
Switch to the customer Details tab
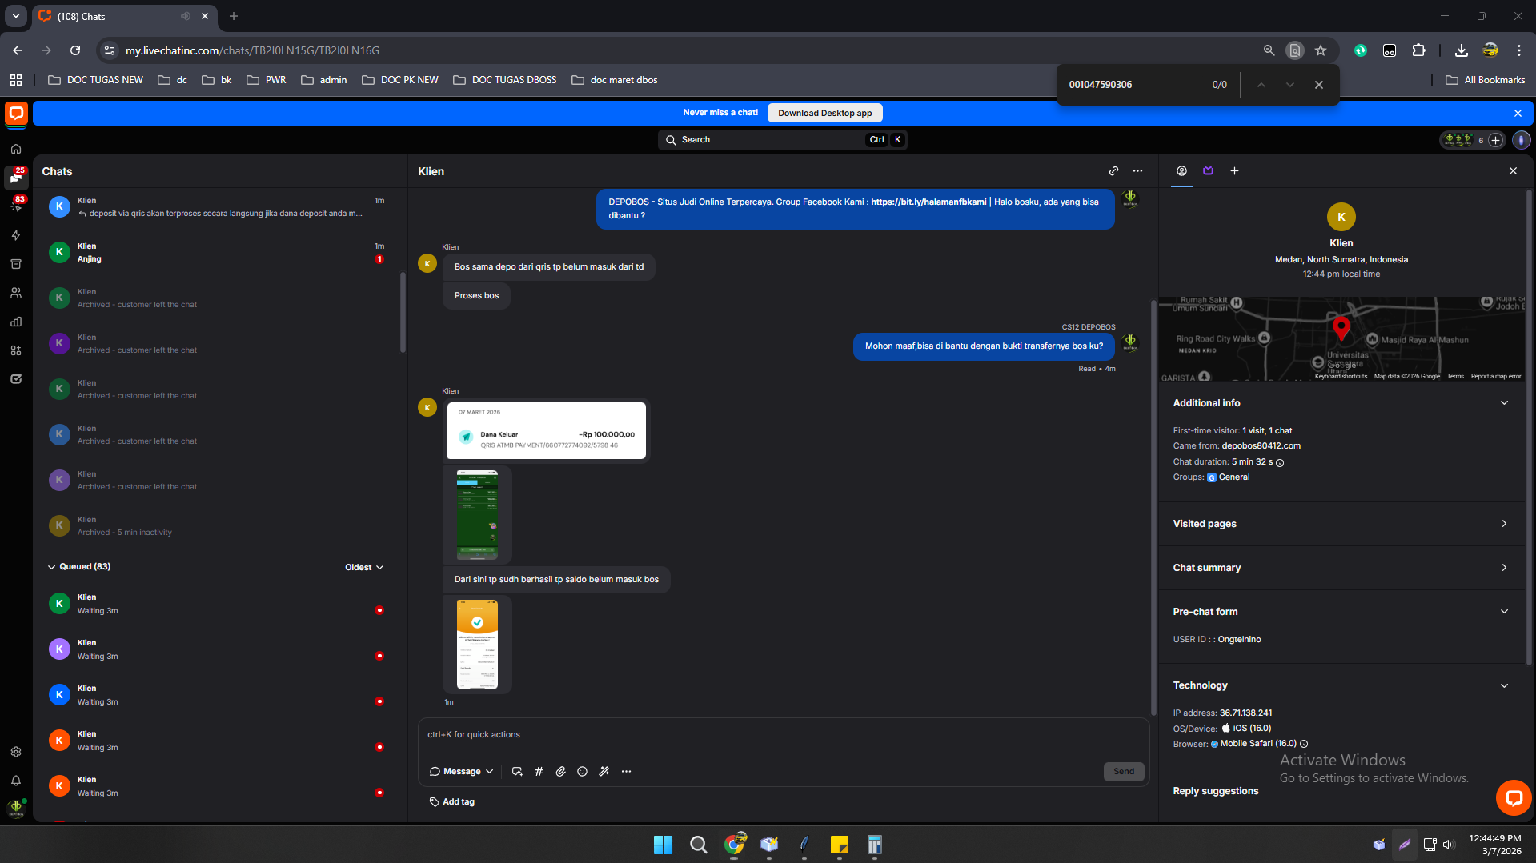[x=1181, y=171]
